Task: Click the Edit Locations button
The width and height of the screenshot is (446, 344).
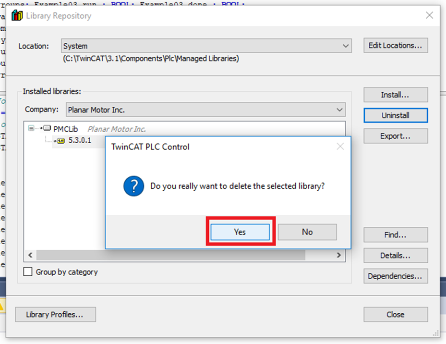Action: [395, 46]
